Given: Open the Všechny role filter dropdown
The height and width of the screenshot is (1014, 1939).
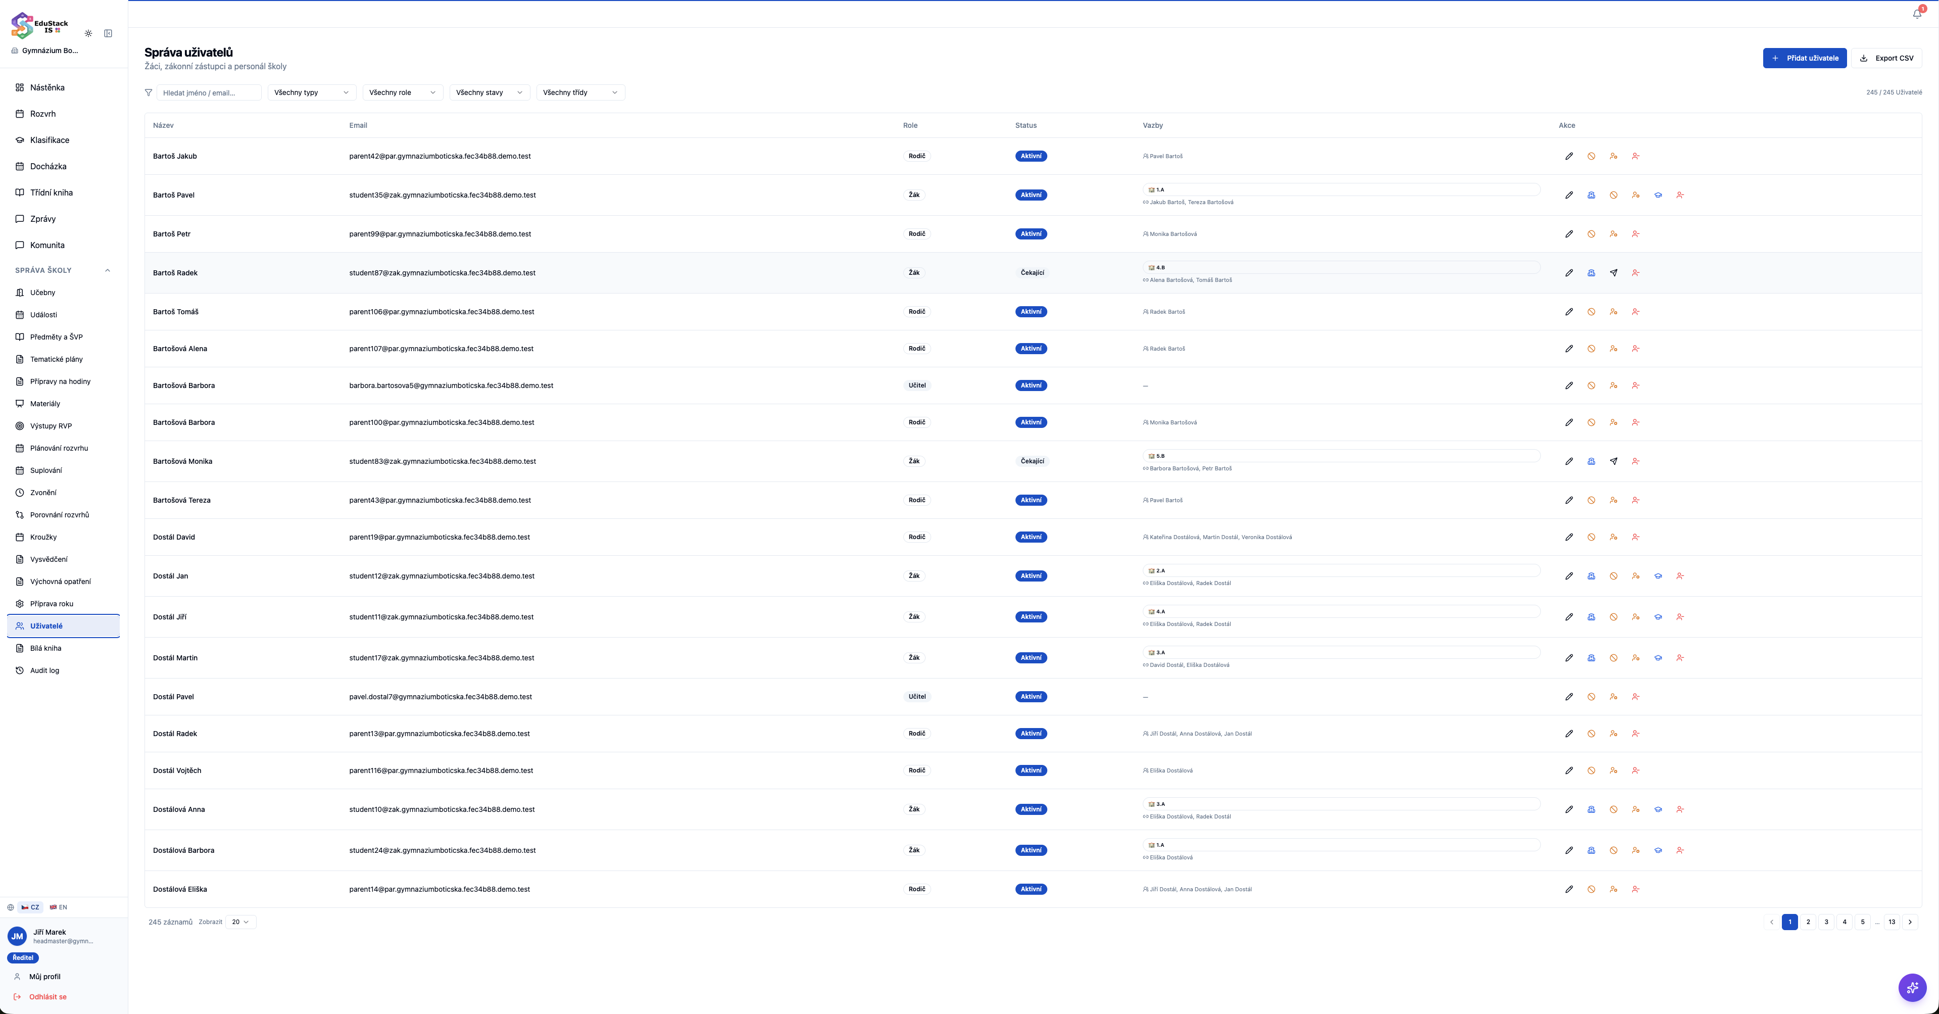Looking at the screenshot, I should click(x=403, y=92).
